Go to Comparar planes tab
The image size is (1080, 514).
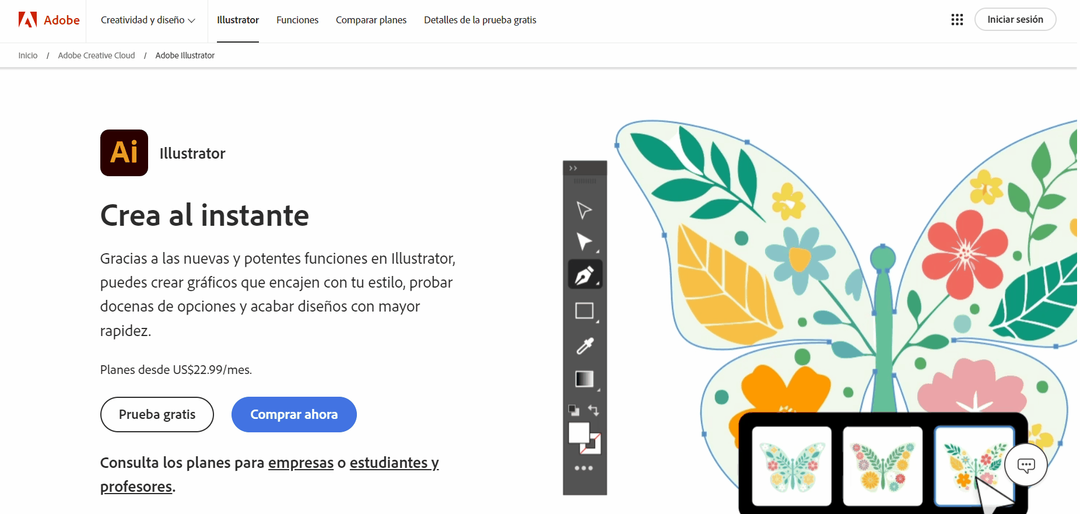371,20
